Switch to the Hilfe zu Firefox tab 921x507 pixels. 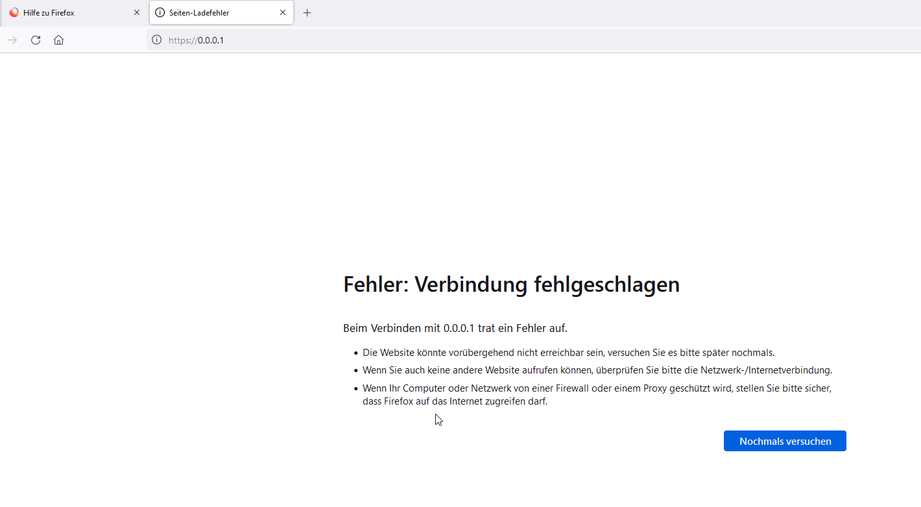65,12
